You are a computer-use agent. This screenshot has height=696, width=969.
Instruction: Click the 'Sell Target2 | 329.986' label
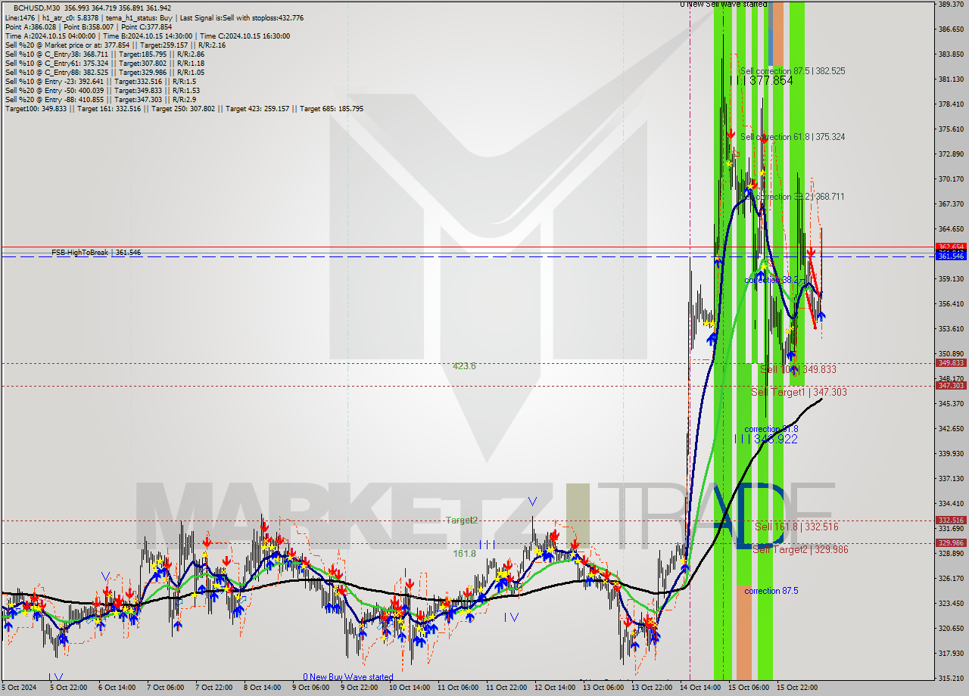(800, 549)
